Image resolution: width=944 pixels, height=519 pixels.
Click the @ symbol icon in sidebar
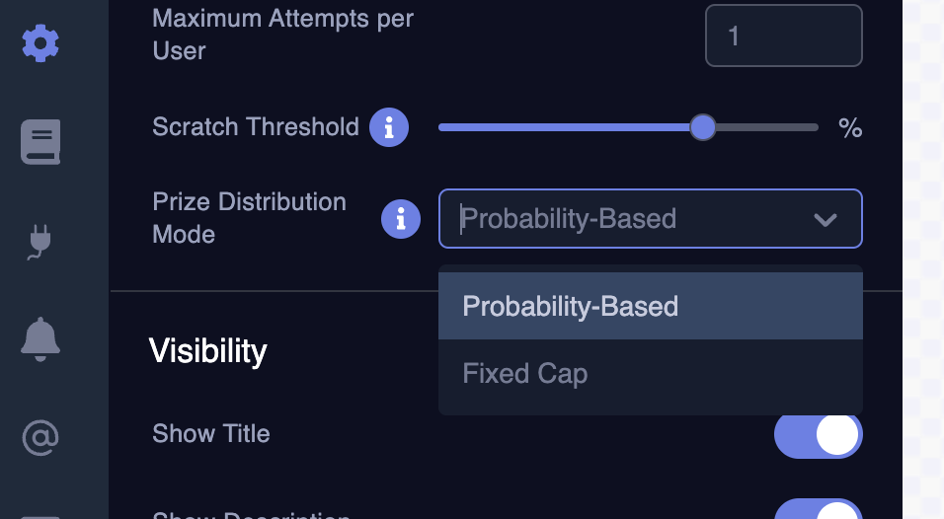pyautogui.click(x=40, y=437)
